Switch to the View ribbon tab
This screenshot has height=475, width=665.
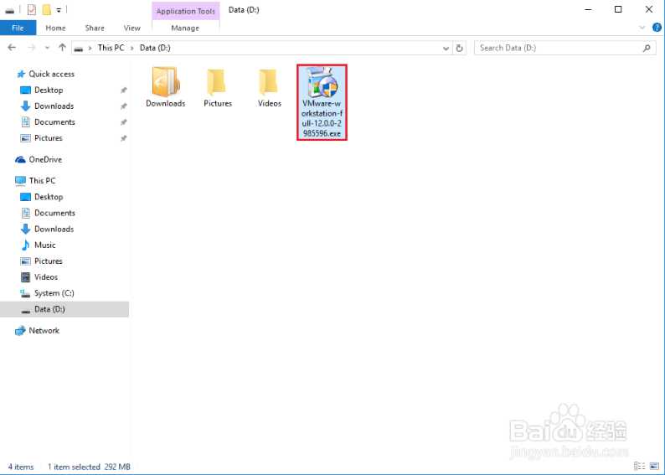(131, 28)
